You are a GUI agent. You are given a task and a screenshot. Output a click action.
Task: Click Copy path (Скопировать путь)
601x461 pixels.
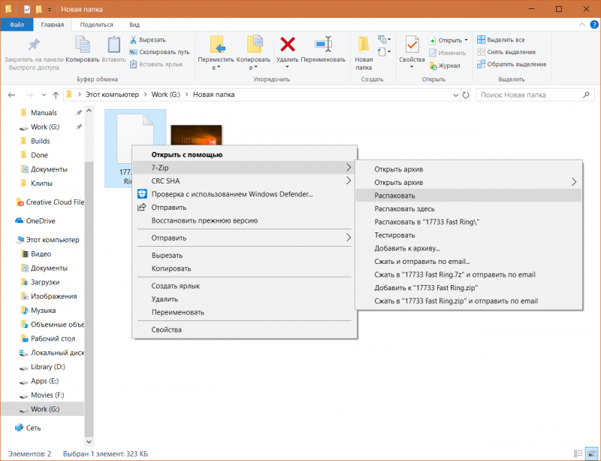[x=159, y=52]
